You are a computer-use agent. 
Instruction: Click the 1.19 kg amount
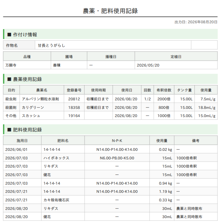(x=166, y=192)
